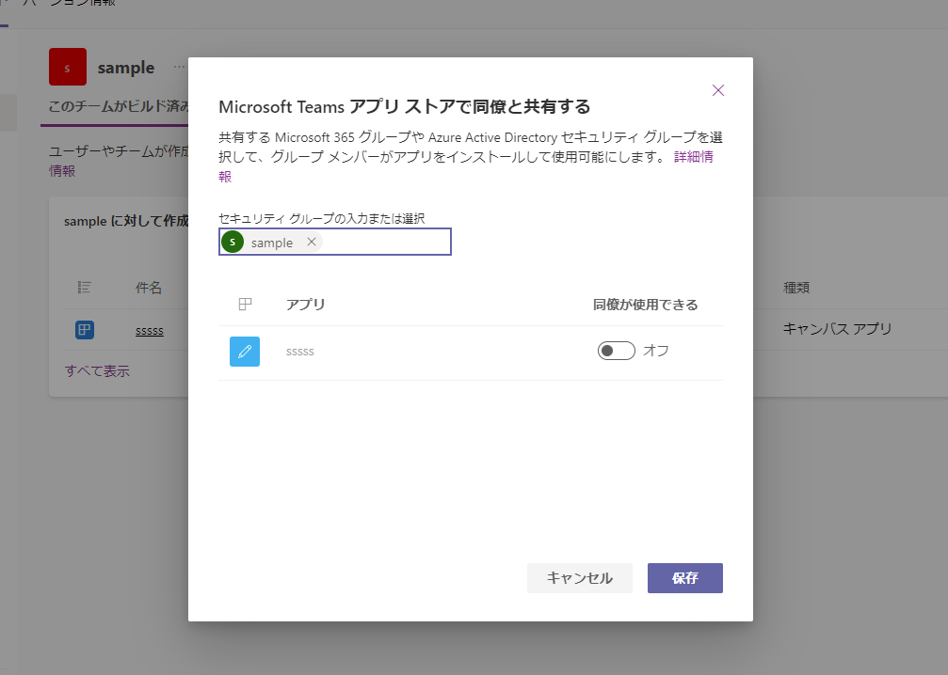The image size is (948, 675).
Task: Toggle the sssss colleague access switch
Action: click(616, 351)
